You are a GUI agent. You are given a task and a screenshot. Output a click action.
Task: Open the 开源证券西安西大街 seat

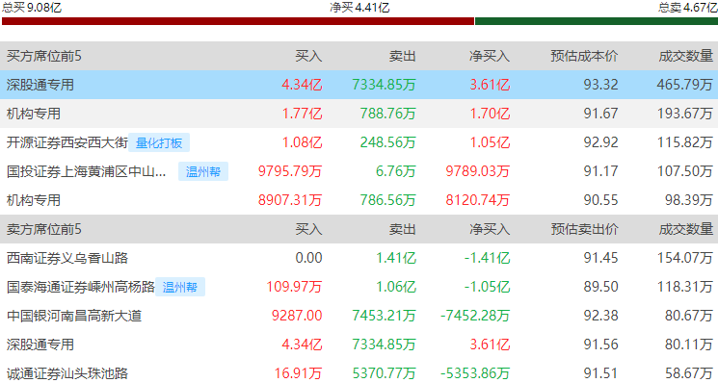[67, 142]
